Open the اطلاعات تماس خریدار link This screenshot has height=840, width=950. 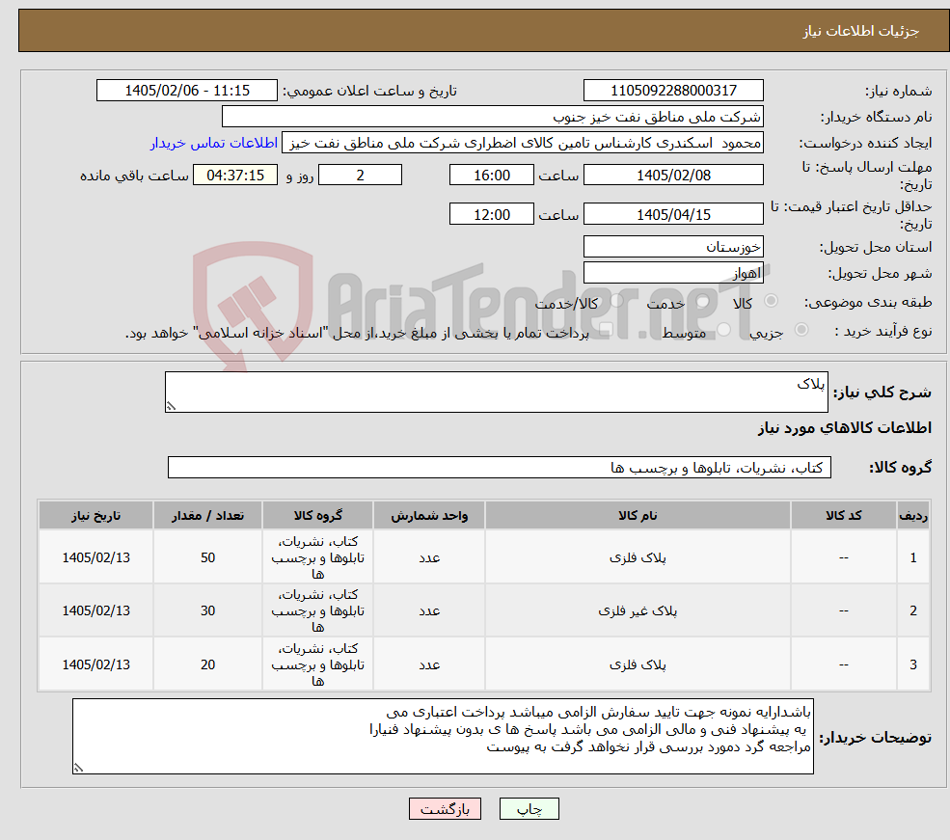coord(214,143)
